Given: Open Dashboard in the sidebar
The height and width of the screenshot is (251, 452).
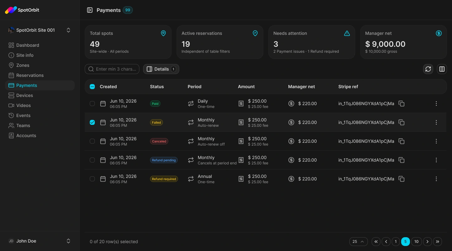Looking at the screenshot, I should coord(40,45).
